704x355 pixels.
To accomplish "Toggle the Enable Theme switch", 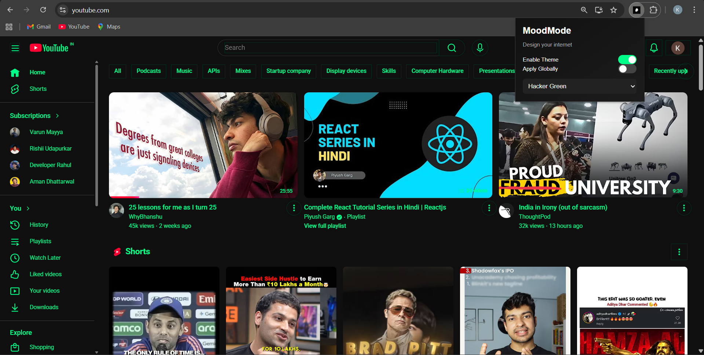I will pos(627,60).
